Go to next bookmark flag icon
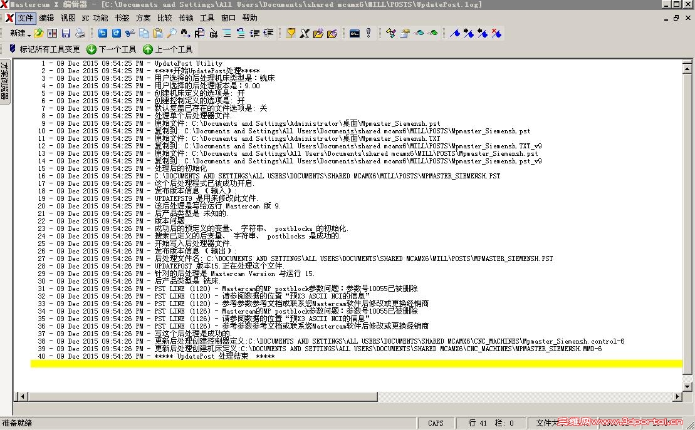 469,33
